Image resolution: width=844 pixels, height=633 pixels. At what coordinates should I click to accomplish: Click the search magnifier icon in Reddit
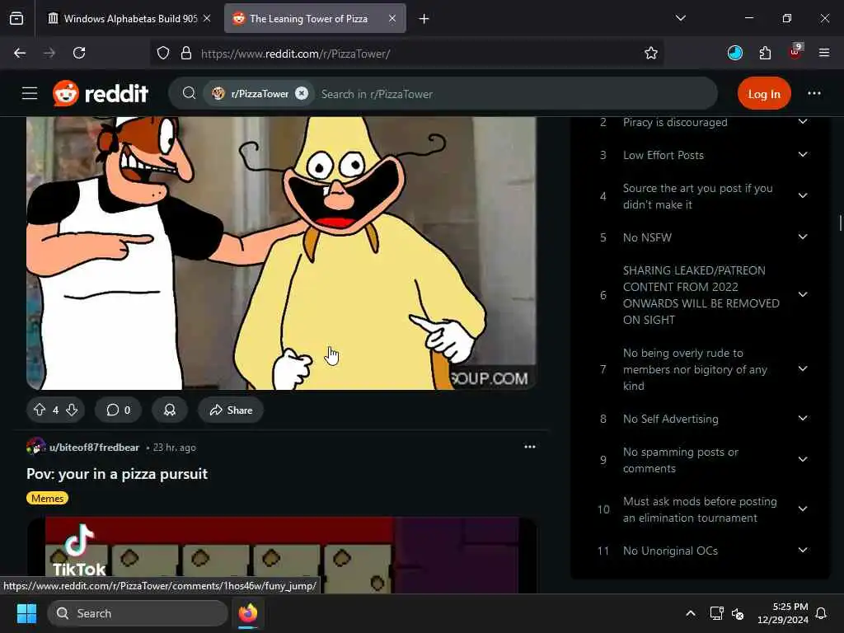pyautogui.click(x=189, y=94)
